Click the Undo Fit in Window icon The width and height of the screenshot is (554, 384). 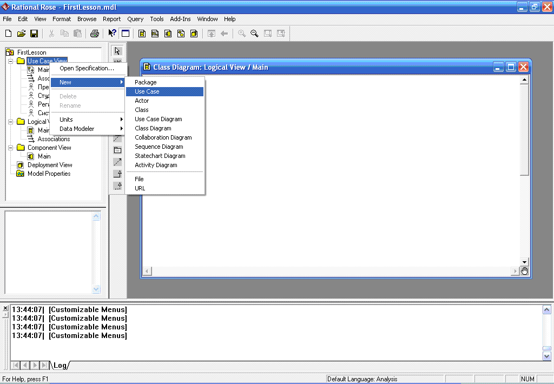281,34
